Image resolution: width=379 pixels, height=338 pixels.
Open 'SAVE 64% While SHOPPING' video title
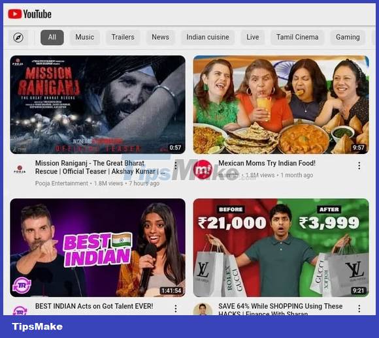pos(280,309)
